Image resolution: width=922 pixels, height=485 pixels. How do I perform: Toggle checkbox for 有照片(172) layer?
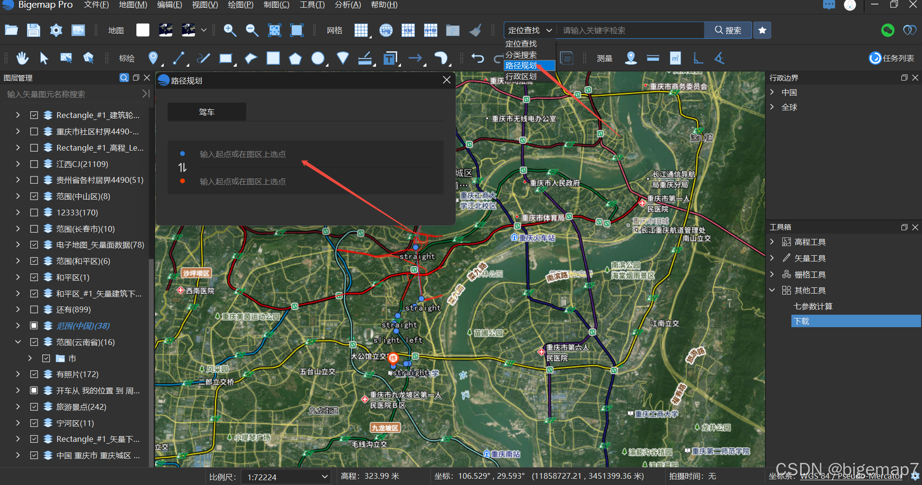click(x=34, y=374)
